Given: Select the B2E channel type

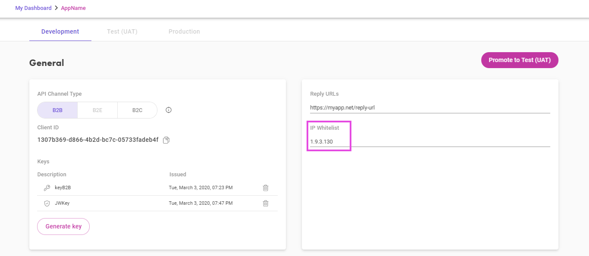Looking at the screenshot, I should click(x=97, y=110).
